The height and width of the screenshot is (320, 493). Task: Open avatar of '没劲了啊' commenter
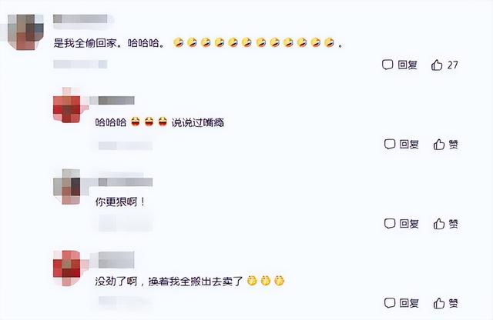[67, 268]
